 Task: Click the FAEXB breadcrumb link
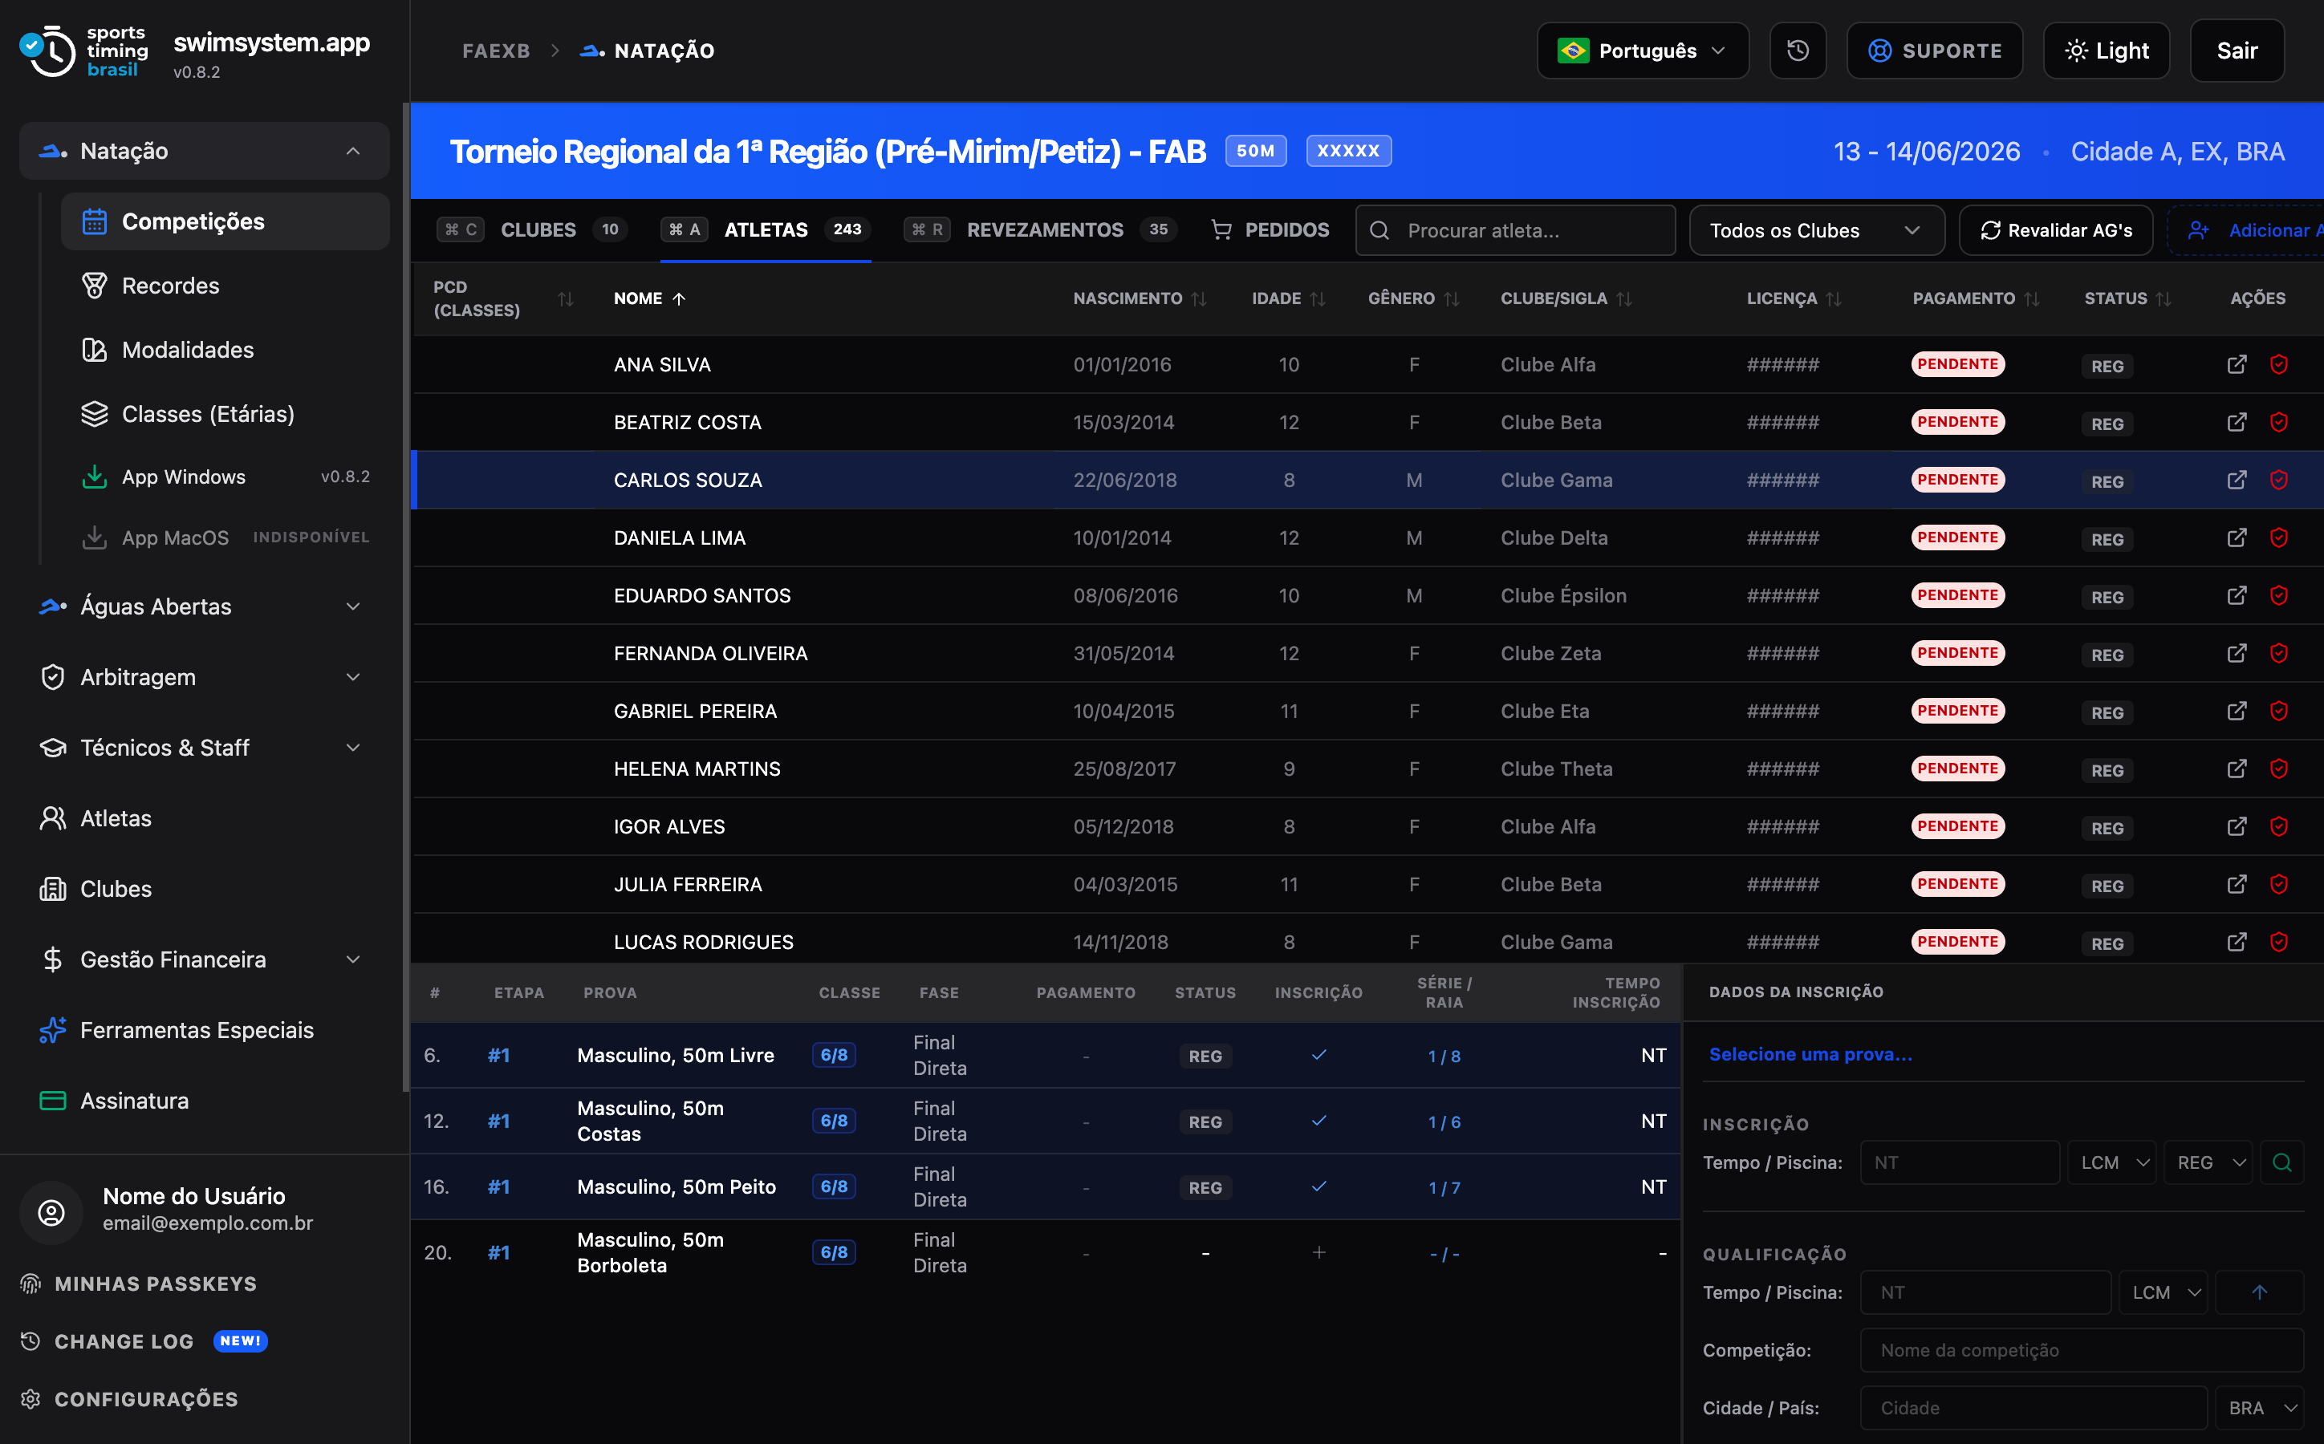coord(496,51)
